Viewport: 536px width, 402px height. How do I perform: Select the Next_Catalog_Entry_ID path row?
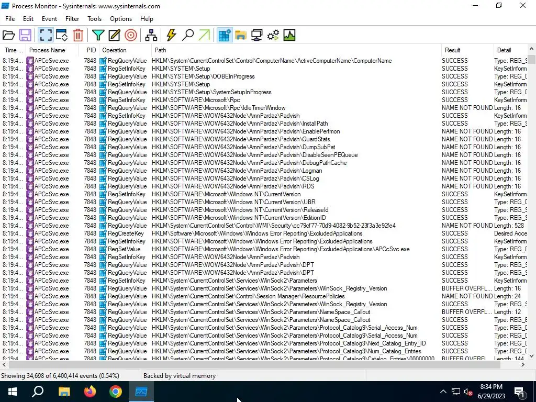[288, 343]
